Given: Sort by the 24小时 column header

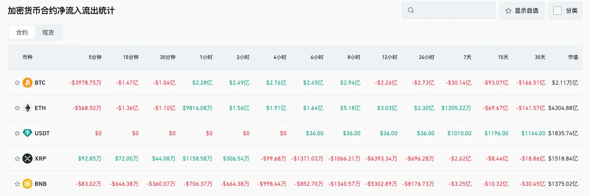Looking at the screenshot, I should point(426,57).
